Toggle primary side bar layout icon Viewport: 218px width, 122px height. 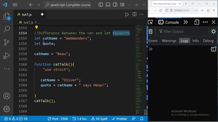pos(101,5)
